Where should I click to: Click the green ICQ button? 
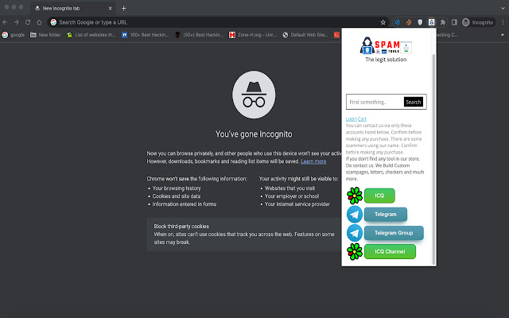coord(379,196)
